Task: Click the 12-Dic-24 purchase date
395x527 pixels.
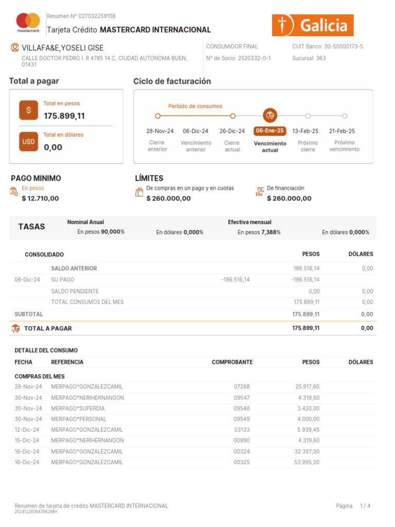Action: click(27, 430)
